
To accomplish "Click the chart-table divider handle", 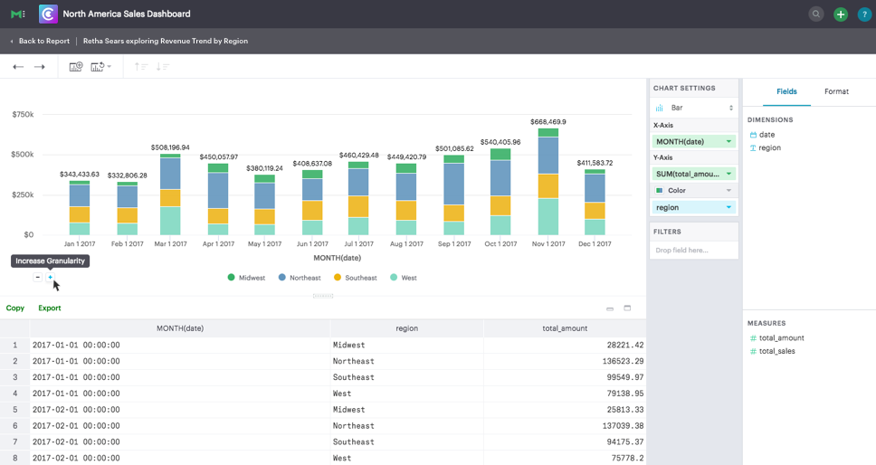I will pos(323,297).
